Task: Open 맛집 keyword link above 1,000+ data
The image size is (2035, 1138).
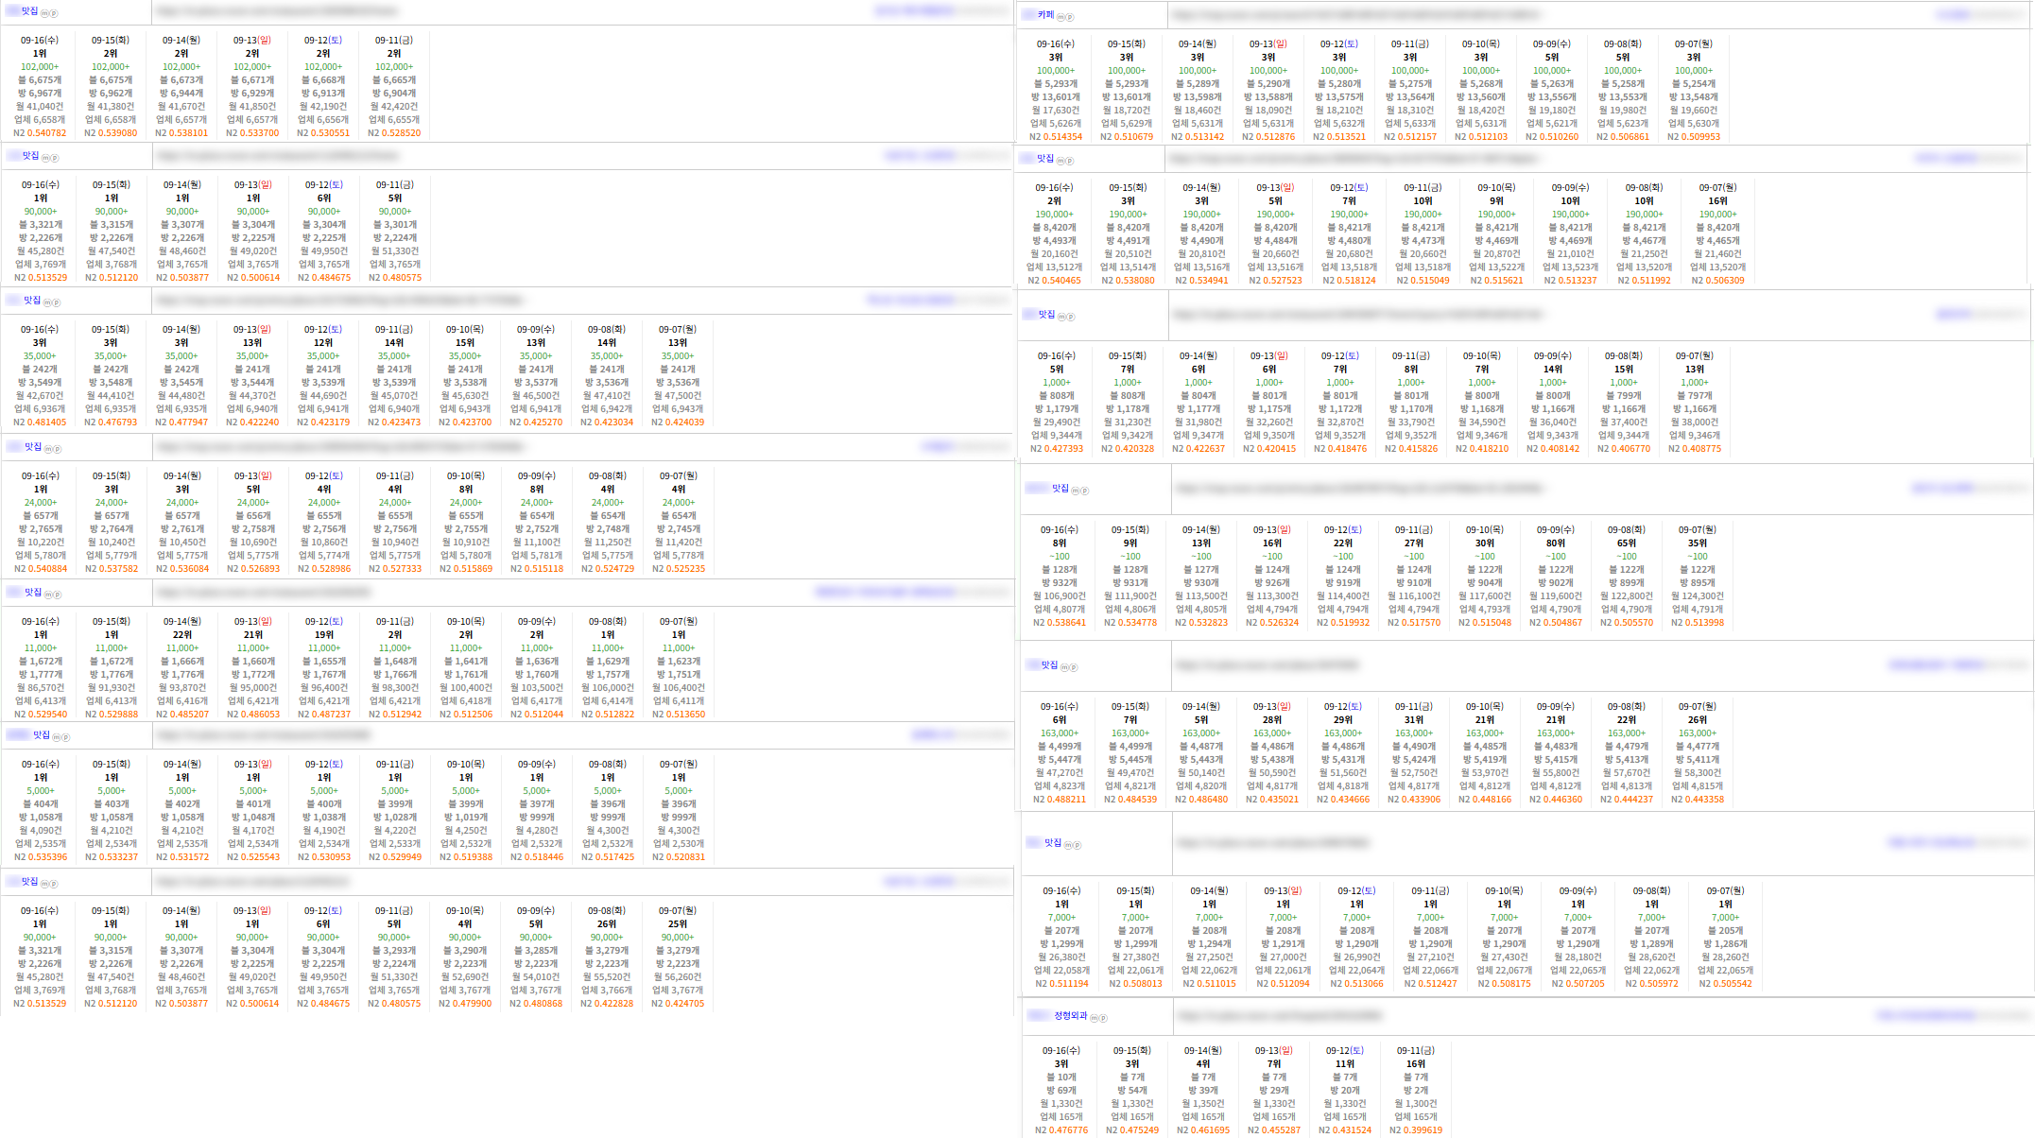Action: (1047, 315)
